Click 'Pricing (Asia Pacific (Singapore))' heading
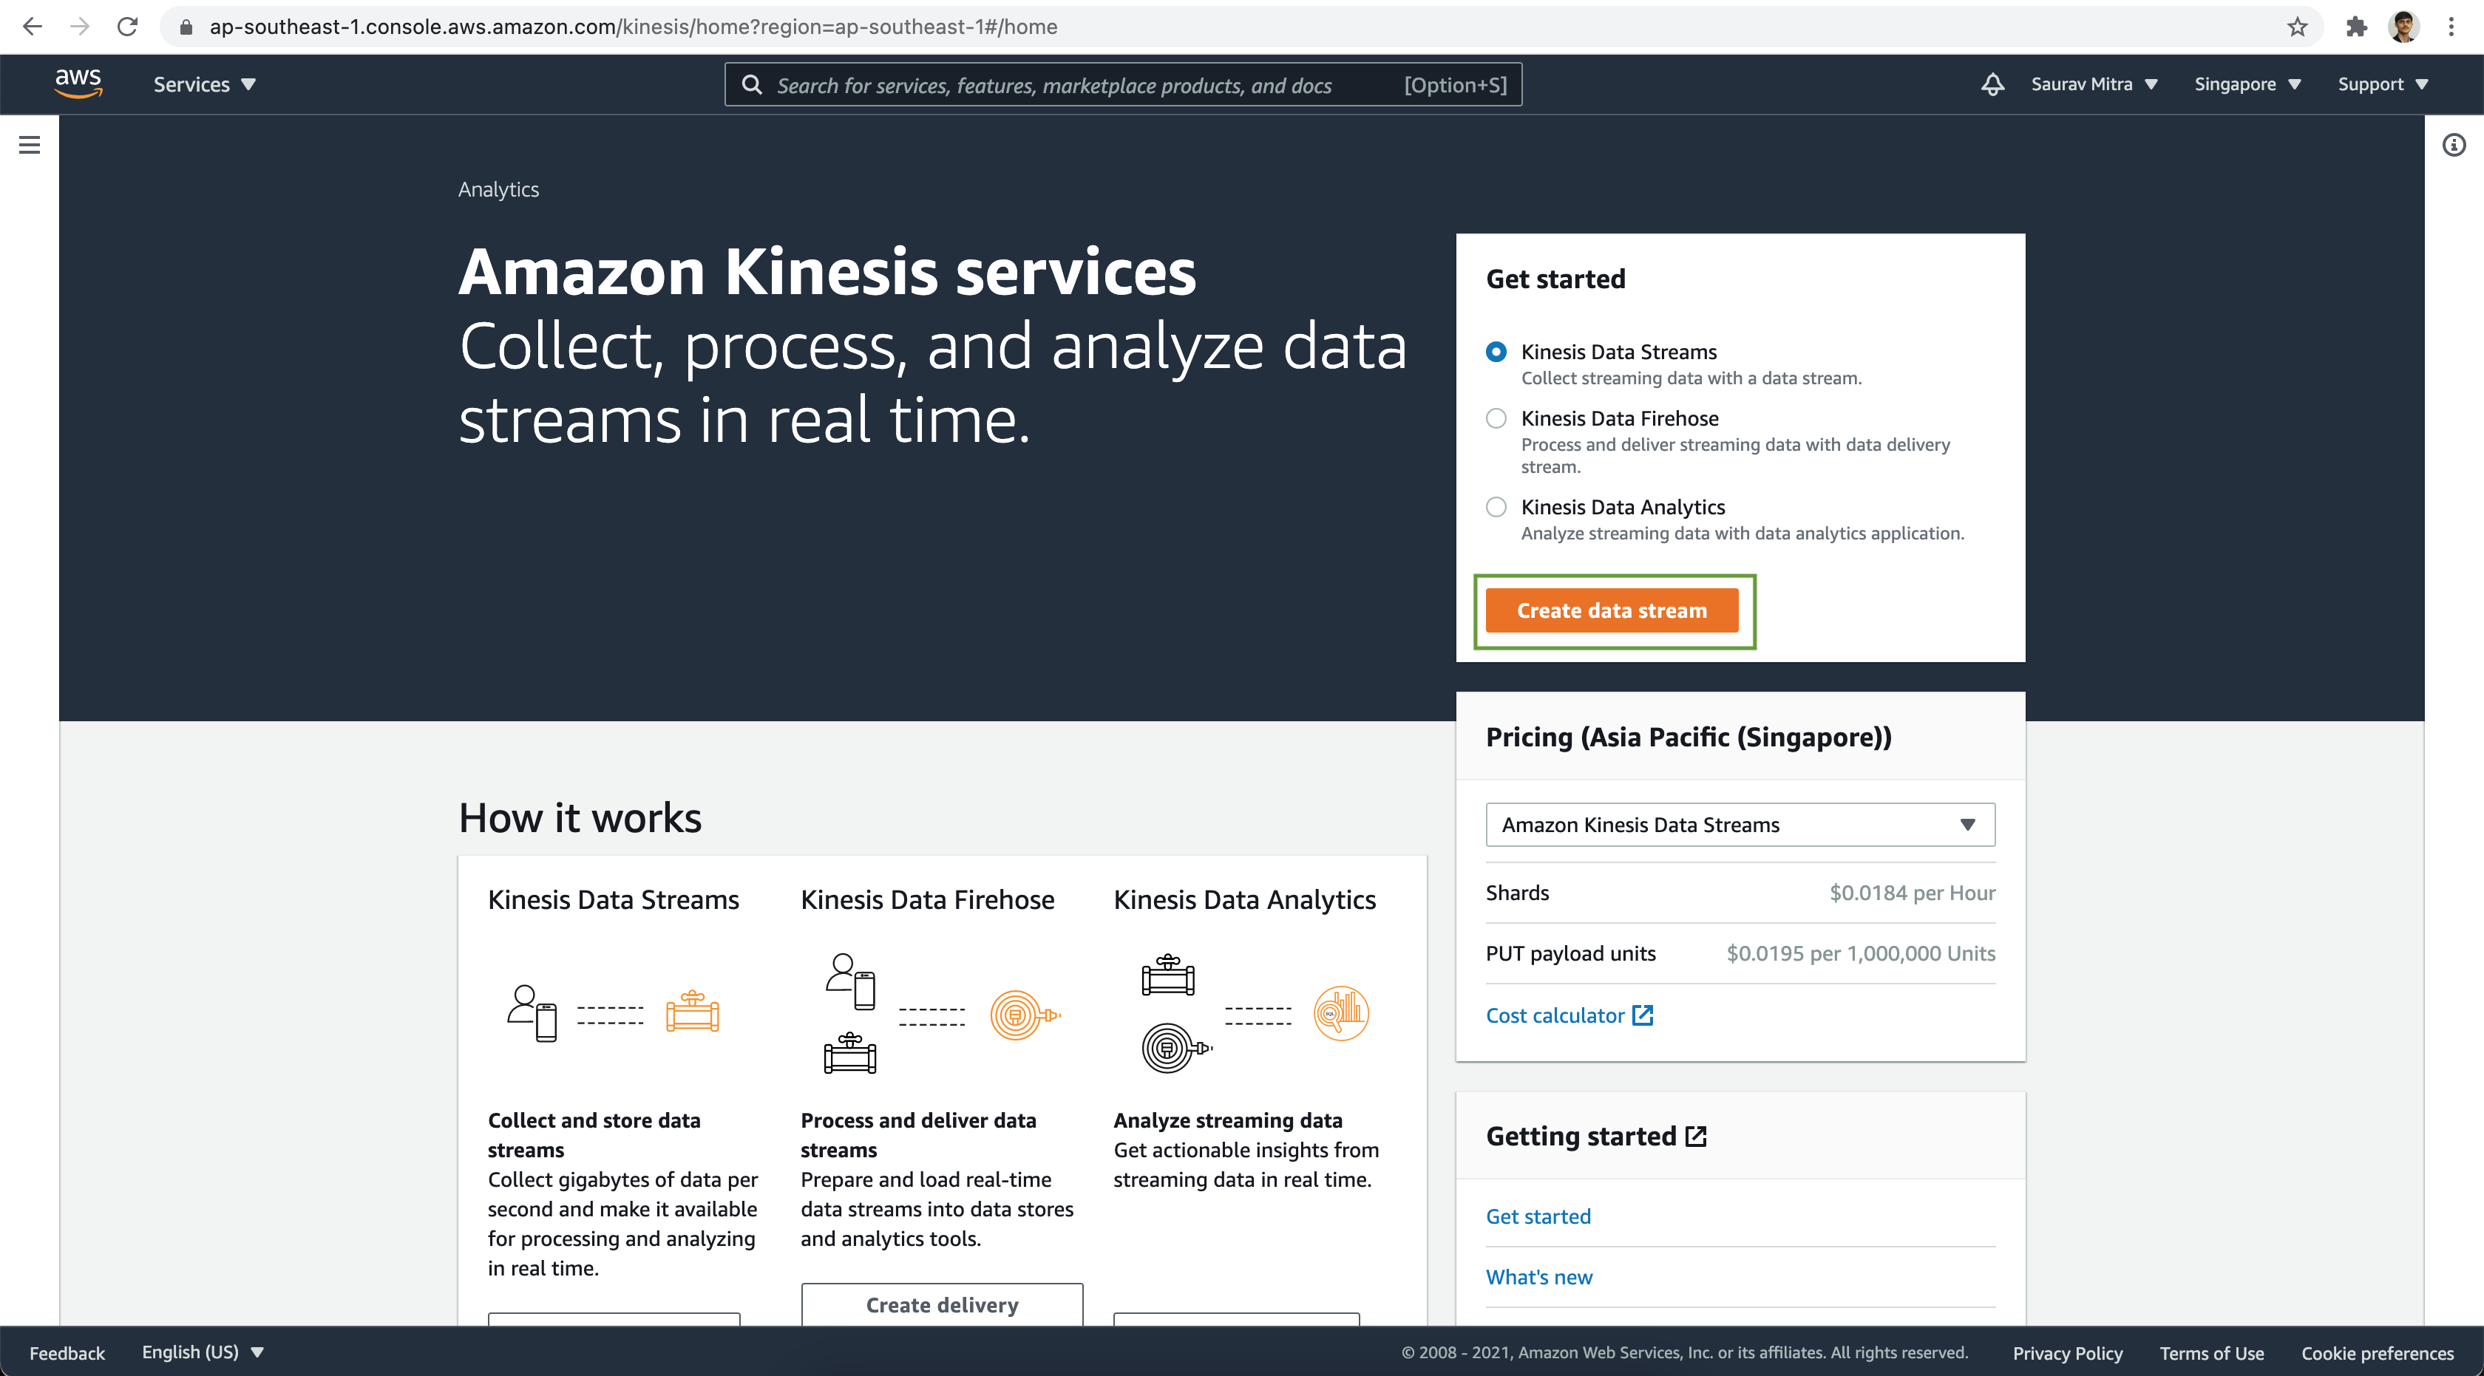Screen dimensions: 2484x1376 (x=1689, y=738)
